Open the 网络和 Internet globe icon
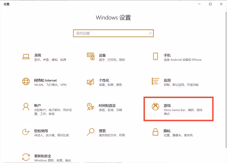The width and height of the screenshot is (227, 163). click(x=26, y=81)
